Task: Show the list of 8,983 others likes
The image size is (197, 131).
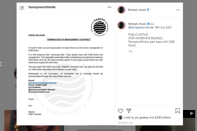Action: 163,117
